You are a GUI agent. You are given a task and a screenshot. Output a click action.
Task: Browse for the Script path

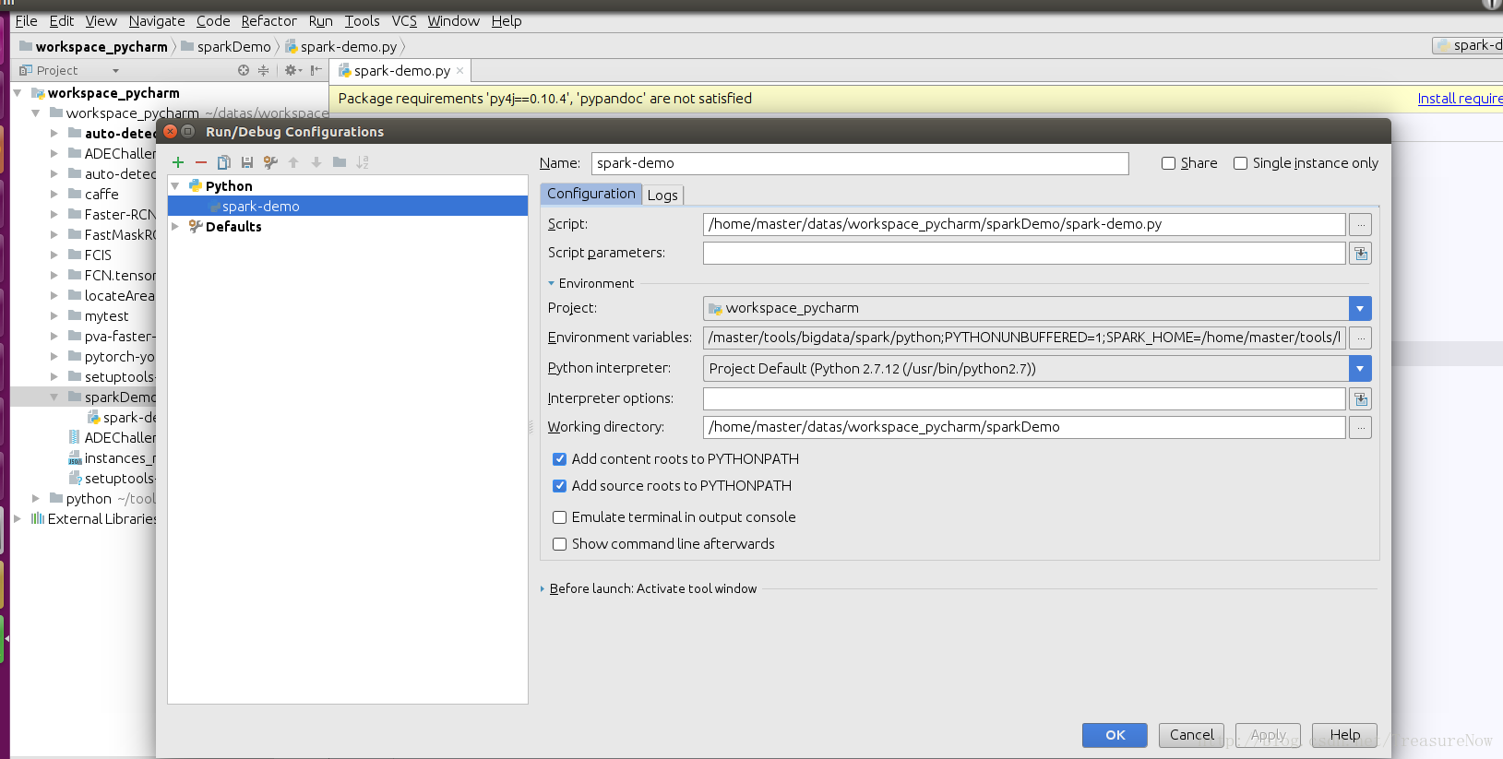coord(1360,224)
